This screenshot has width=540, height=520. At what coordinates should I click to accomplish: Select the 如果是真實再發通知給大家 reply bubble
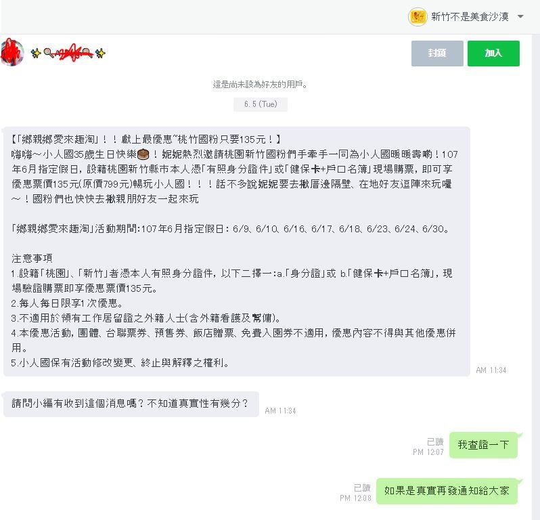(x=447, y=491)
